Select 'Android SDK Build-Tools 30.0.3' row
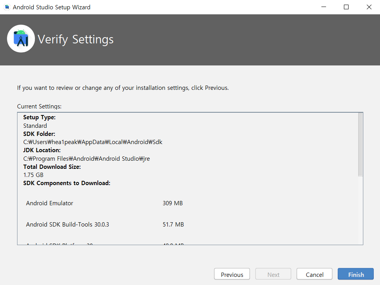 point(105,224)
